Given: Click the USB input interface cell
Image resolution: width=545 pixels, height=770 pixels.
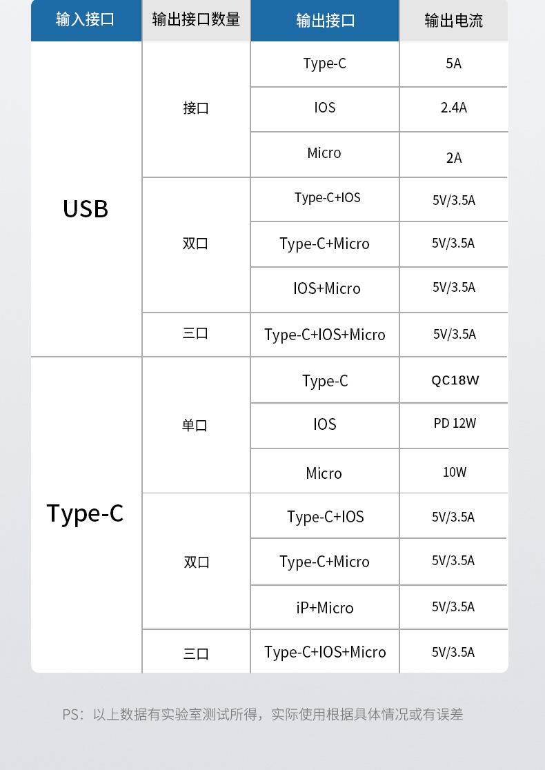Looking at the screenshot, I should tap(86, 208).
